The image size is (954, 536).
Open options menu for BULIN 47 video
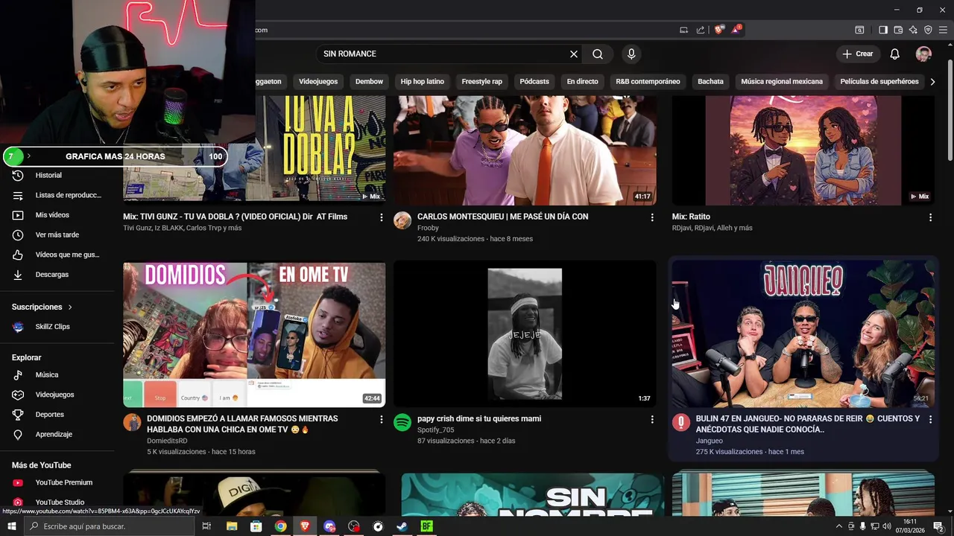(930, 420)
